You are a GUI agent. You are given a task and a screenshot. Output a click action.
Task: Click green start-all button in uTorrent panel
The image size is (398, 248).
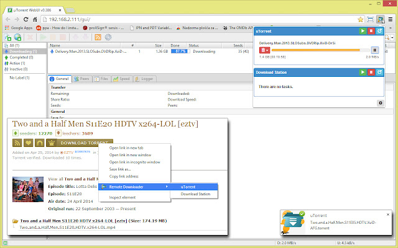[363, 31]
